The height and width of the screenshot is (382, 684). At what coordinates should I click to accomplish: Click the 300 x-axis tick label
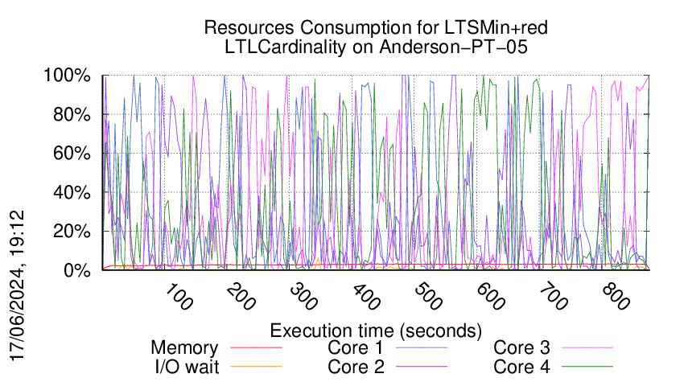[303, 298]
